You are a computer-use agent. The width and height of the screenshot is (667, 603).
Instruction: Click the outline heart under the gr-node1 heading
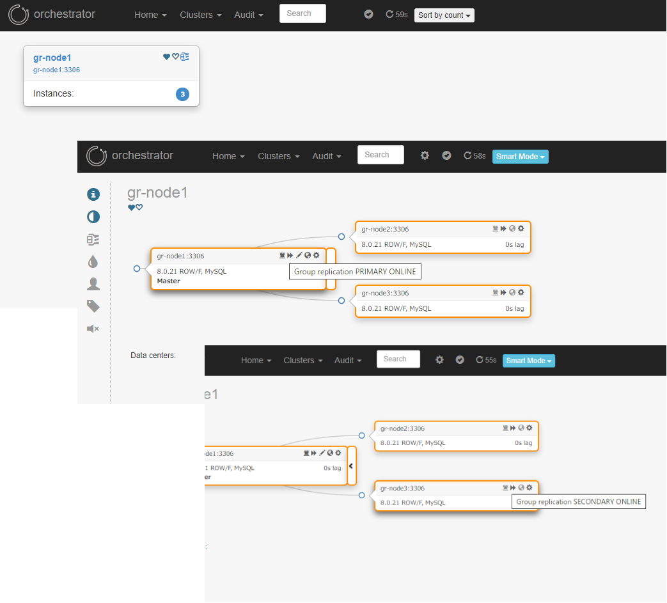[139, 208]
